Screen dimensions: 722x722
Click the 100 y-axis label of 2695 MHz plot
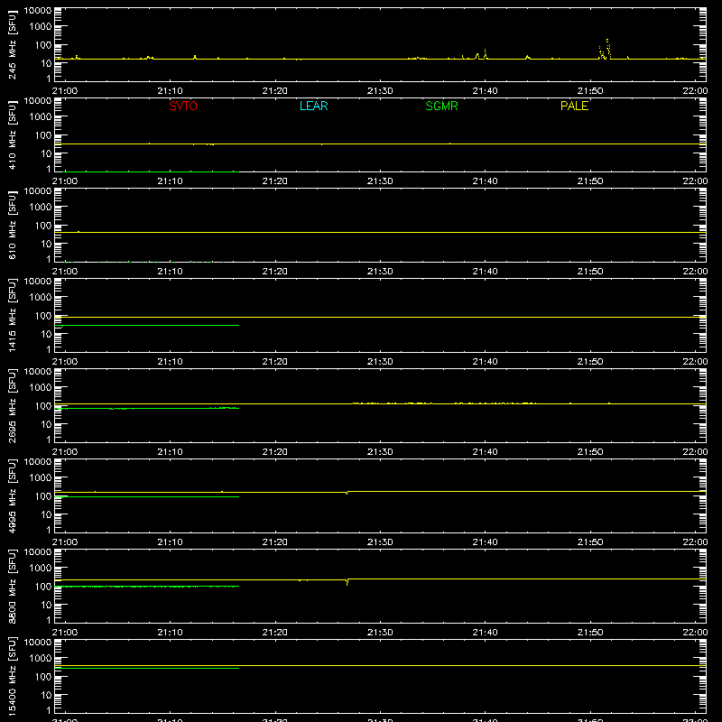[43, 405]
